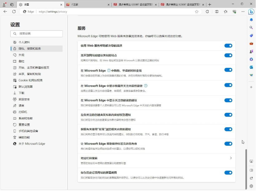Refresh the page with the reload icon
The width and height of the screenshot is (256, 192).
point(14,12)
